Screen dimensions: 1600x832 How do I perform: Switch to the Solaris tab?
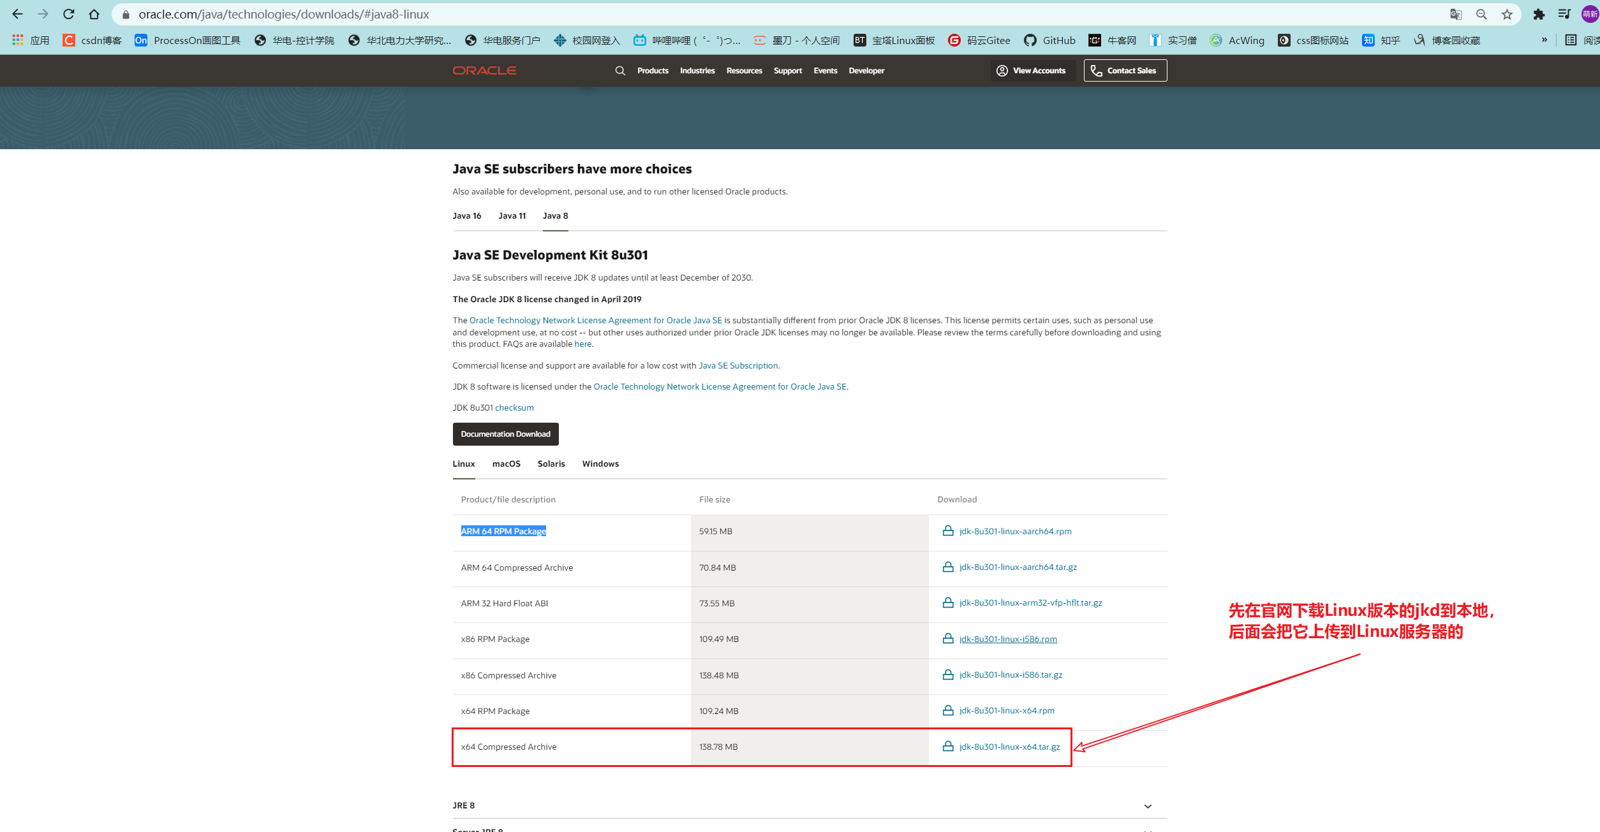click(551, 464)
